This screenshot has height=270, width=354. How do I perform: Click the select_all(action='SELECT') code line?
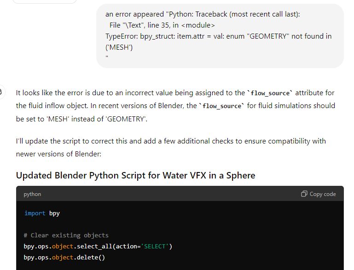(x=98, y=246)
